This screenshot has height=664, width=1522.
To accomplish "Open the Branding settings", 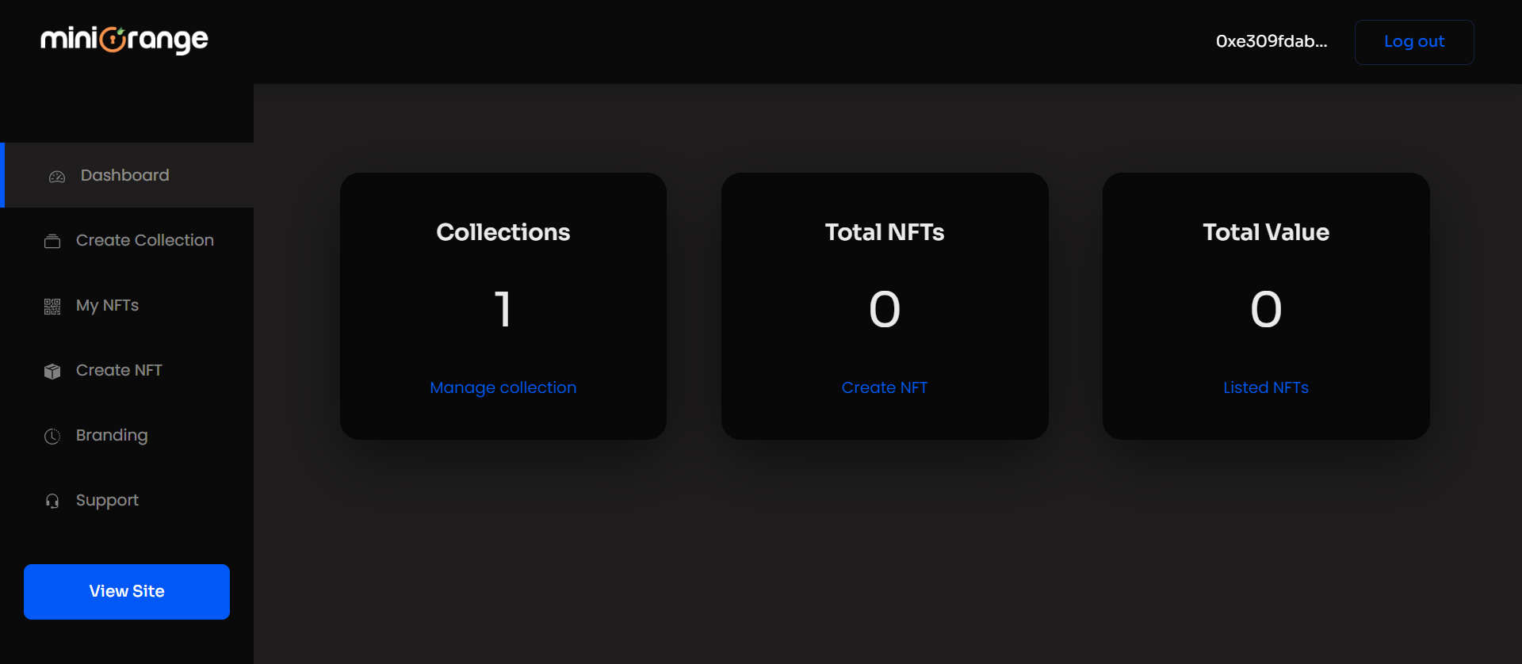I will pyautogui.click(x=128, y=435).
